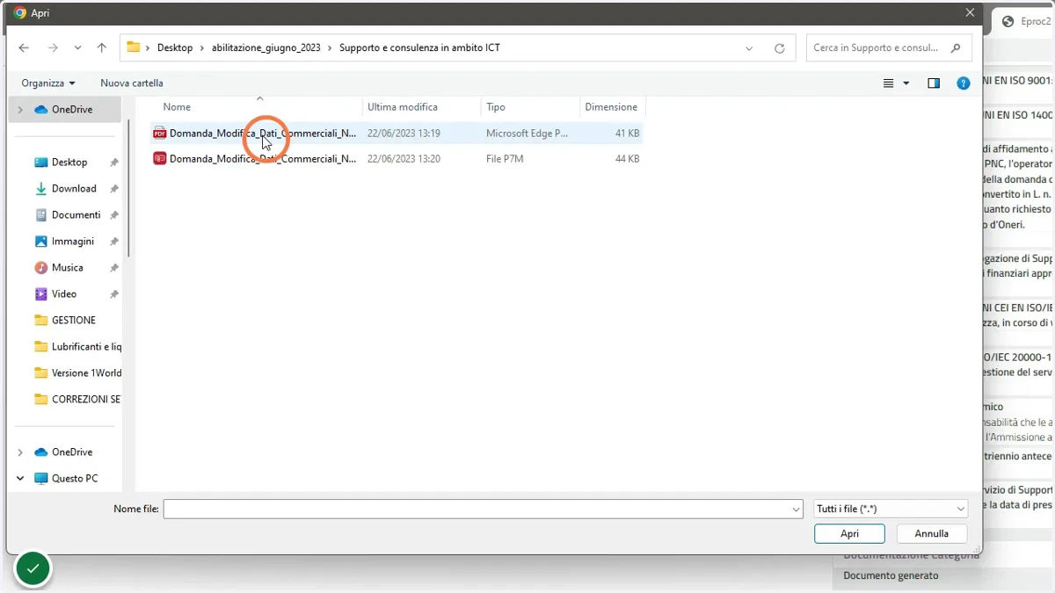Screen dimensions: 1055x593
Task: Collapse the Questo PC node
Action: click(20, 479)
